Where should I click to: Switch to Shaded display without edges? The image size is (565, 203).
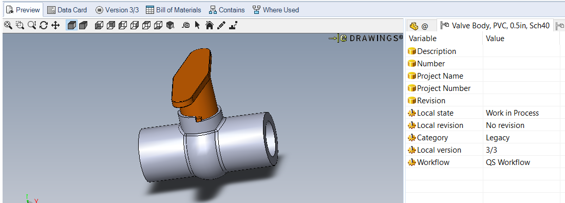(83, 25)
